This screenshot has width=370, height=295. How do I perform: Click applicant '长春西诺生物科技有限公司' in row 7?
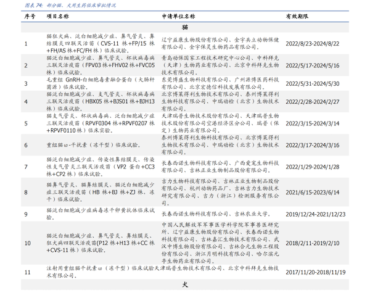(x=195, y=163)
